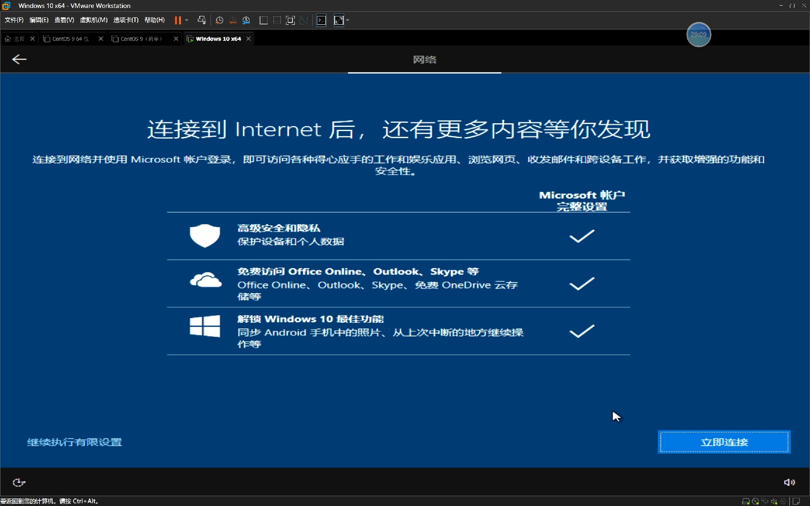This screenshot has width=810, height=506.
Task: Click the back arrow on the 网络 page
Action: click(19, 59)
